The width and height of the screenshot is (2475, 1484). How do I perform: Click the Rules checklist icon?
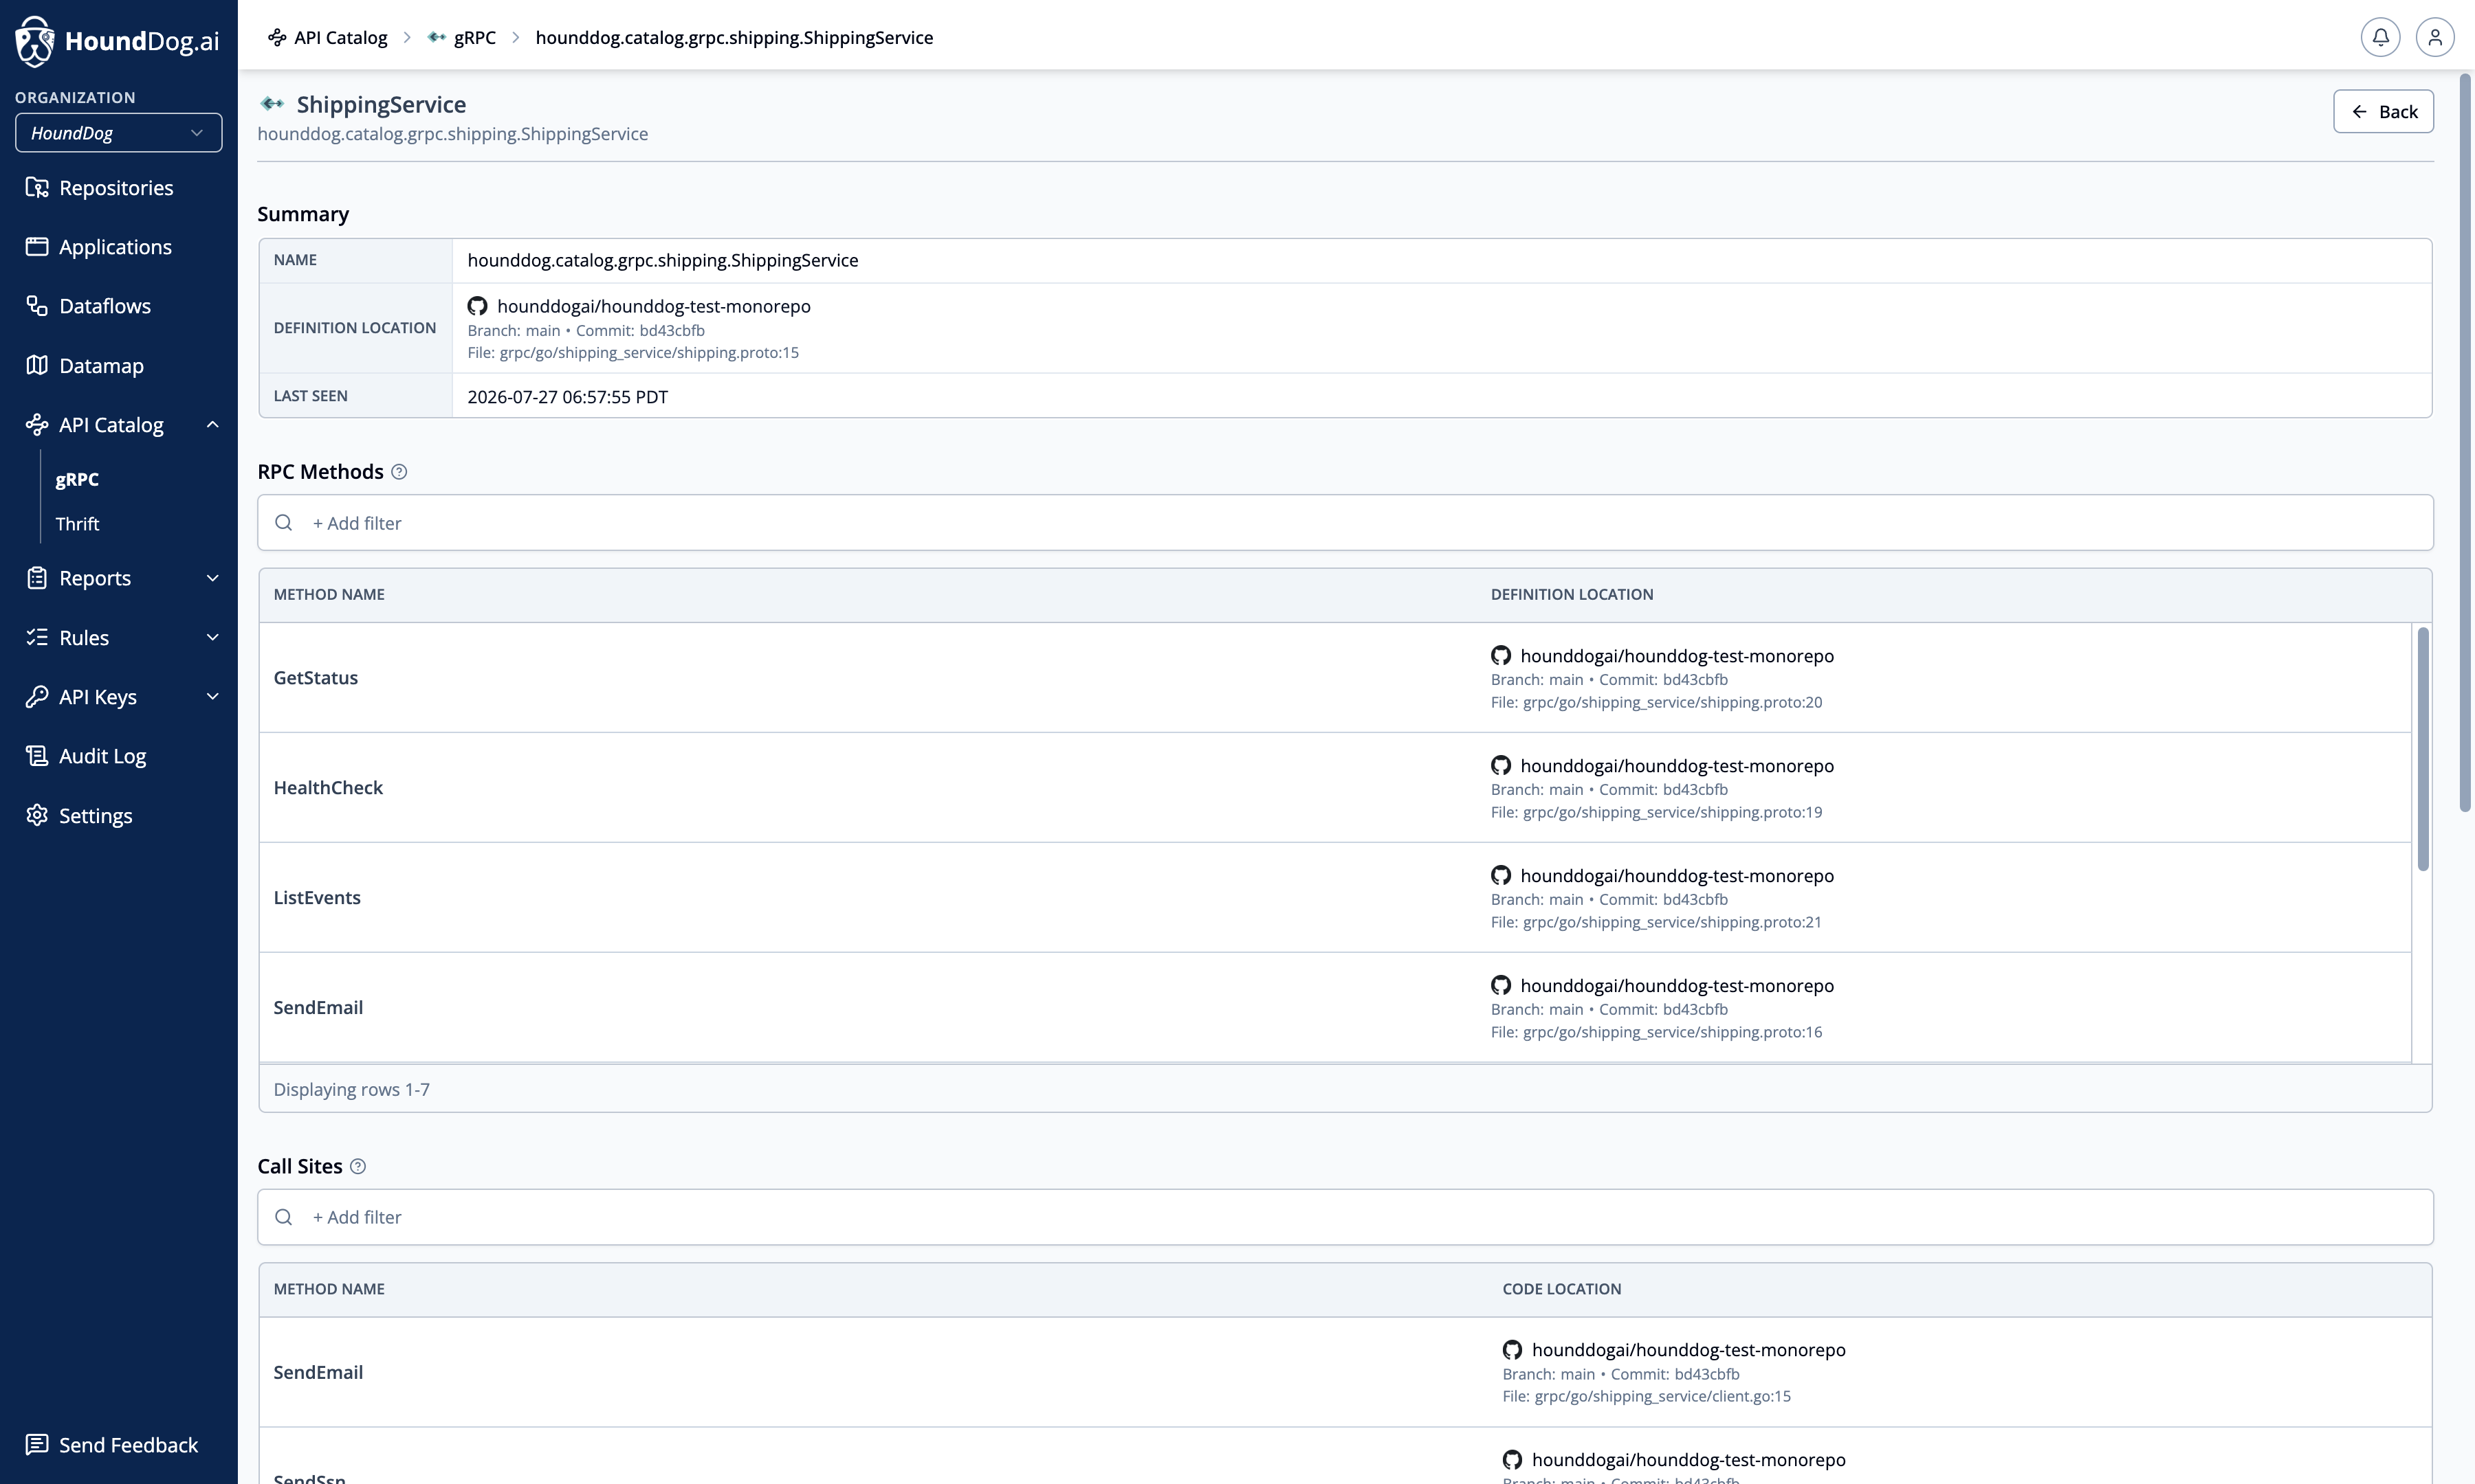tap(37, 637)
